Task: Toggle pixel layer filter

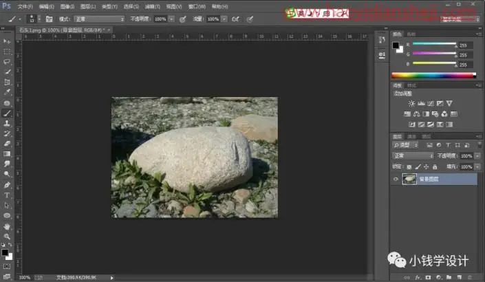Action: (x=429, y=145)
